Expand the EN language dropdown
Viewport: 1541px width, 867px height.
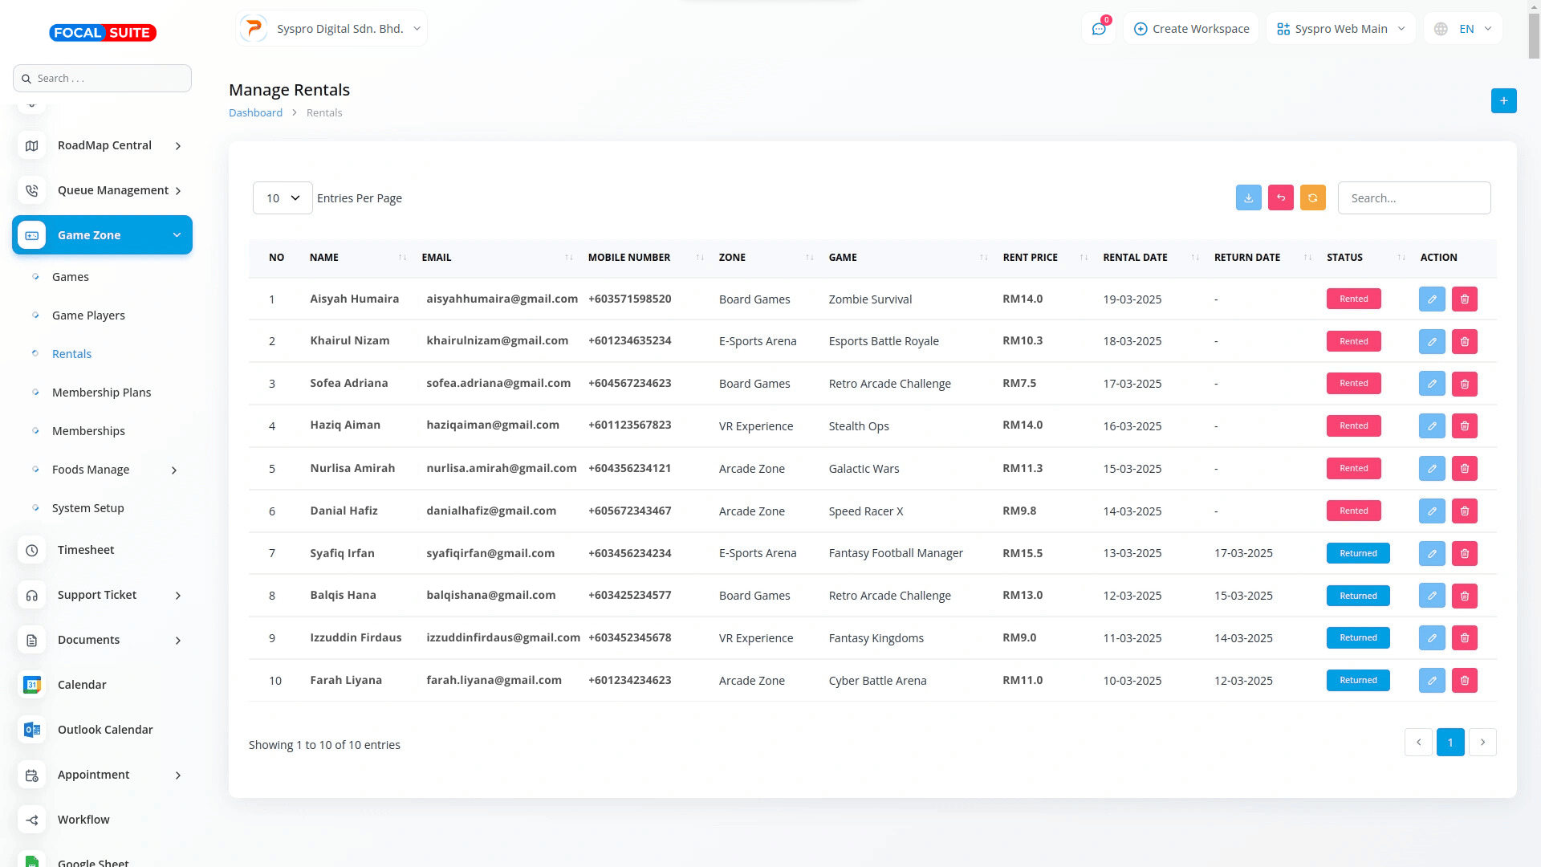pos(1463,29)
